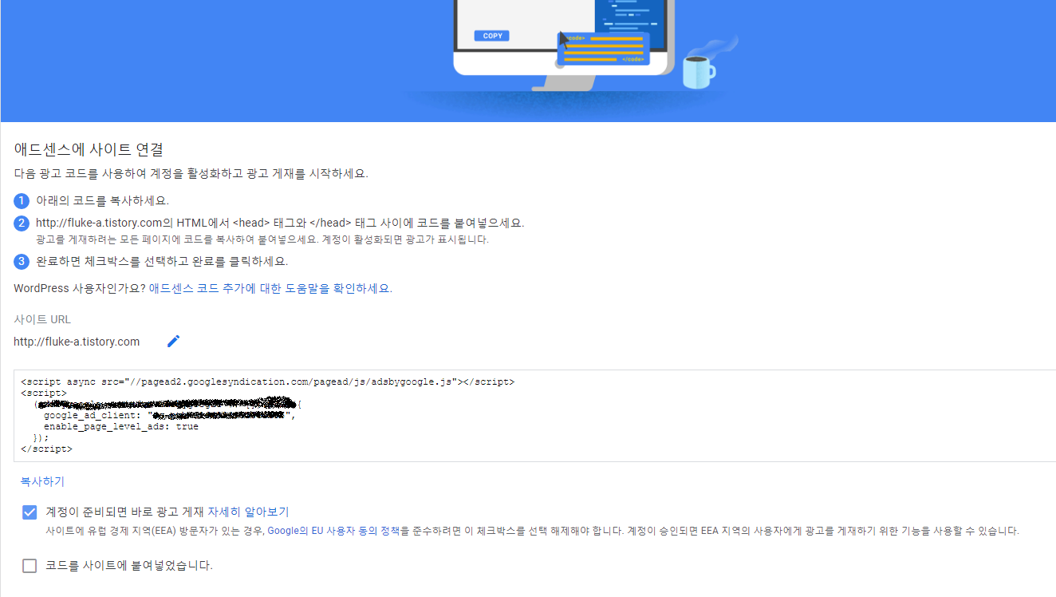The width and height of the screenshot is (1056, 597).
Task: Click the '다음 광고 코드를 사용하여' intro sentence
Action: pyautogui.click(x=191, y=173)
